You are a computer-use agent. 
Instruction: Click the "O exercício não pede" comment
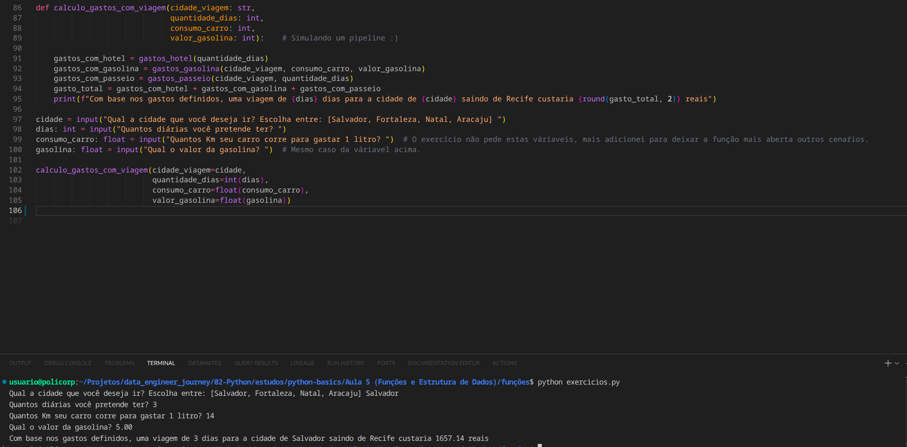point(636,139)
